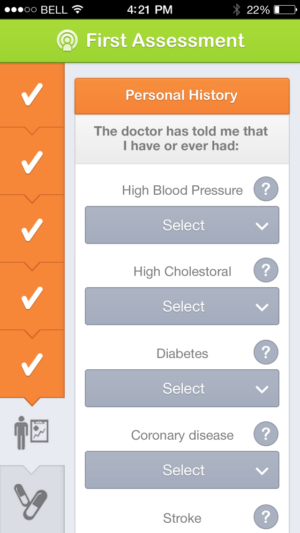Open help for Coronary disease
Screen dimensions: 300x533
pos(266,434)
